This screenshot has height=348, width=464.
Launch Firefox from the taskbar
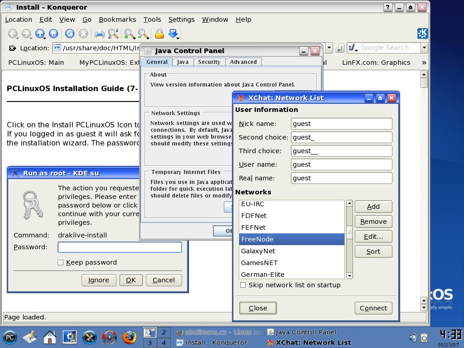point(129,337)
